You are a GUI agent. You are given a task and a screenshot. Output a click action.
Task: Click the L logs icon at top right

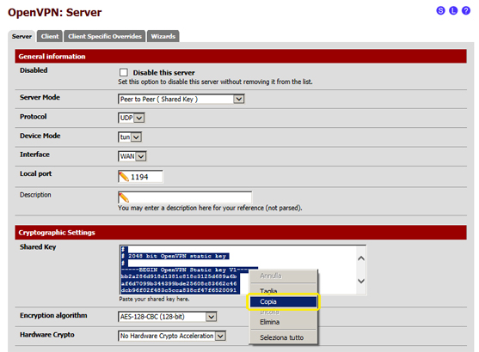click(453, 10)
